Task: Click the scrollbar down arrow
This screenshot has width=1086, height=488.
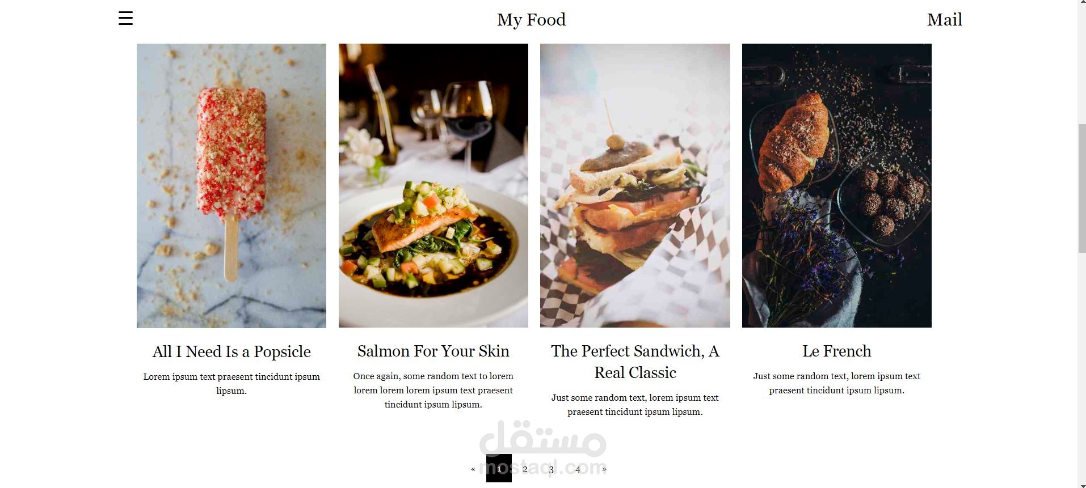Action: click(1081, 485)
